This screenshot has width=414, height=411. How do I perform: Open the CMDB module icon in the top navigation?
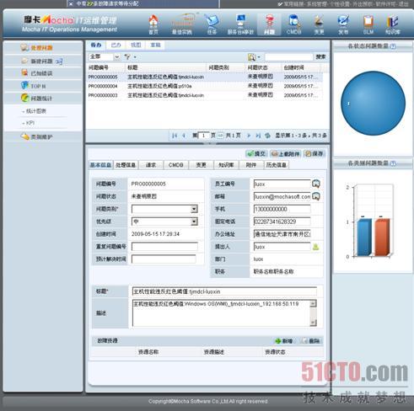tap(293, 24)
